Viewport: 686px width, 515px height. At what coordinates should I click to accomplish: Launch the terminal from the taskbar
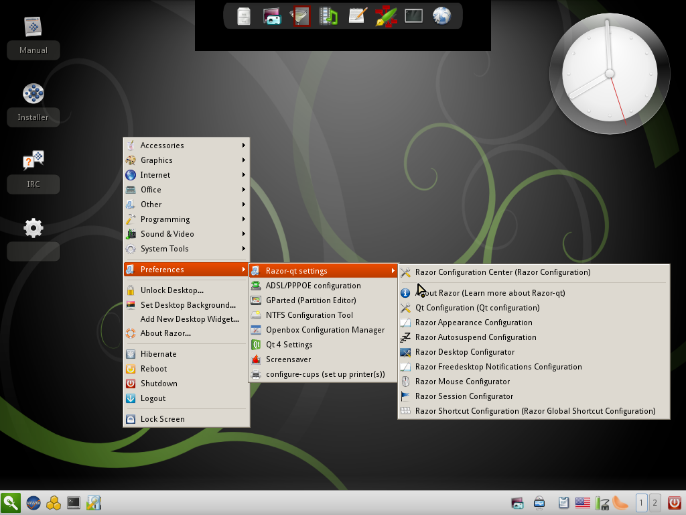[x=74, y=503]
